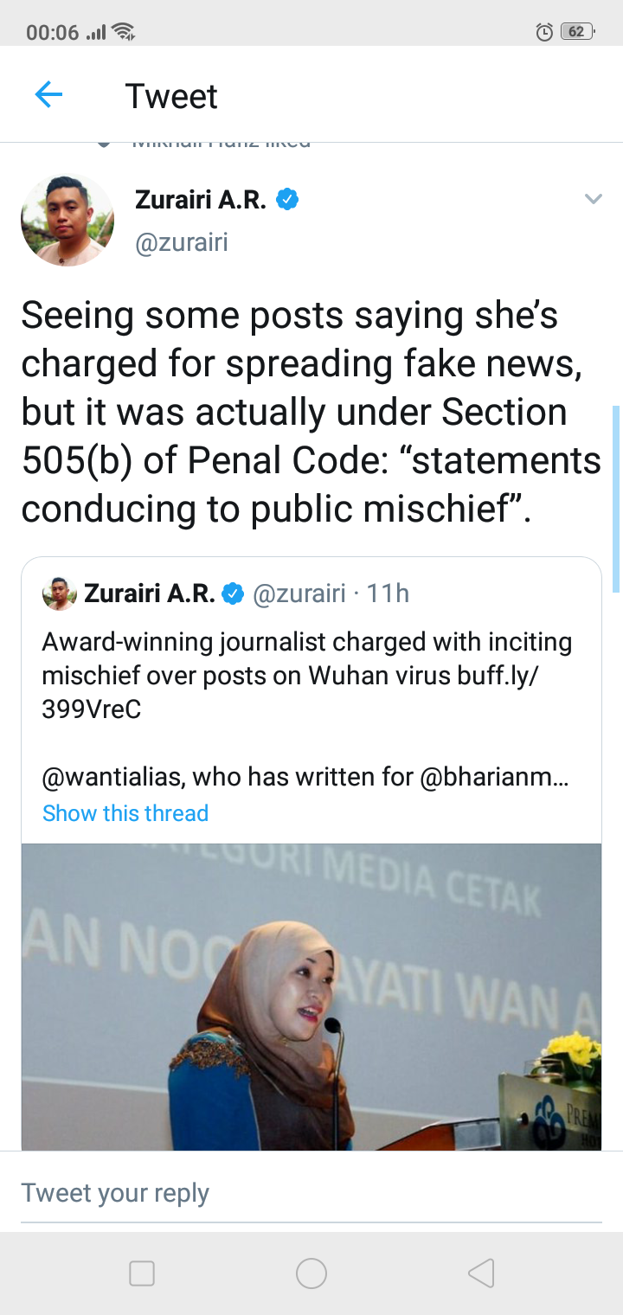Click Show this thread

click(125, 813)
